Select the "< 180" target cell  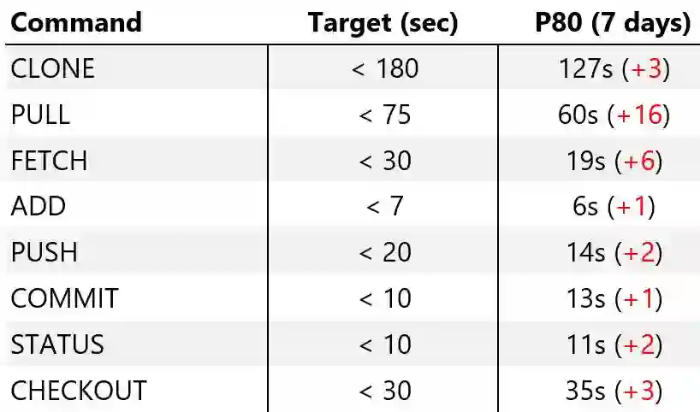tap(384, 69)
